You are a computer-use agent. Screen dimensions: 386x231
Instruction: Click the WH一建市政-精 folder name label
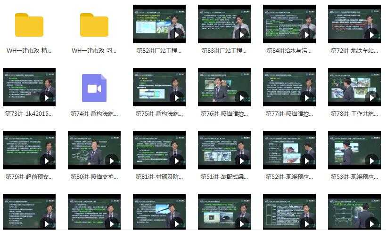(29, 51)
